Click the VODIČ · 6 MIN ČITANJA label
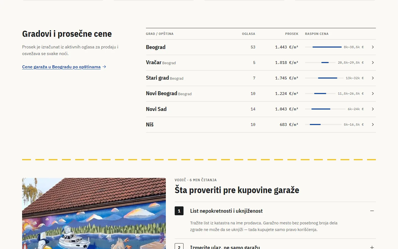Image resolution: width=398 pixels, height=249 pixels. click(196, 180)
